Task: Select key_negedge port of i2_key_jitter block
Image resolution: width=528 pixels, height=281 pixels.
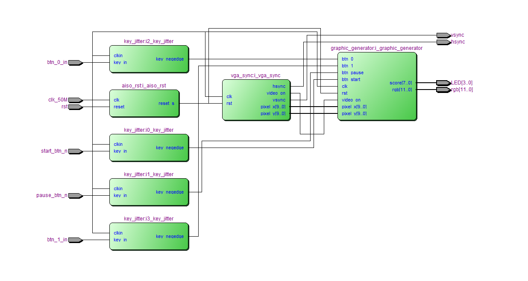Action: click(170, 59)
